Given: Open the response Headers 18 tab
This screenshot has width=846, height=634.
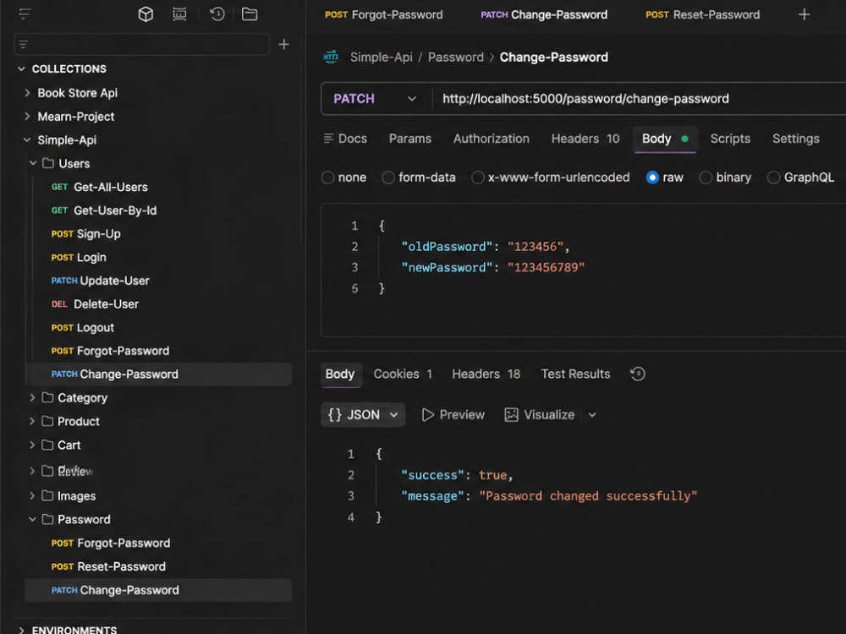Looking at the screenshot, I should pos(486,374).
